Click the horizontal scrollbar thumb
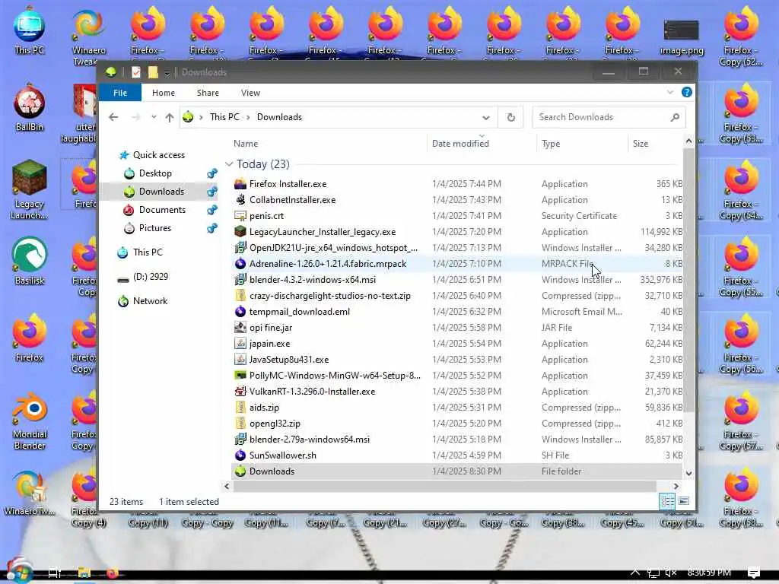The width and height of the screenshot is (779, 584). pos(444,486)
